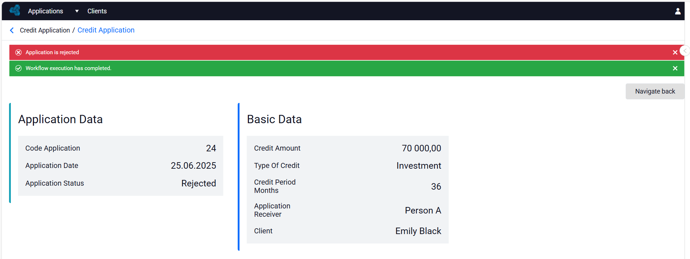Close the 'Workflow execution has completed' banner
The image size is (690, 259).
tap(675, 68)
